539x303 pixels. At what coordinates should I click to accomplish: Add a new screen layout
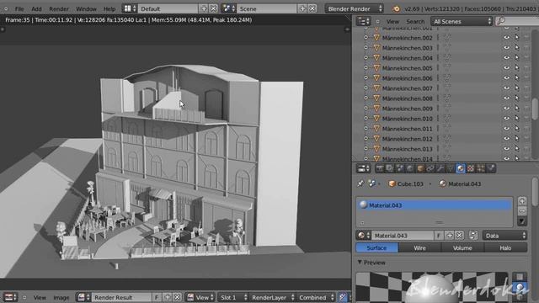(x=204, y=8)
